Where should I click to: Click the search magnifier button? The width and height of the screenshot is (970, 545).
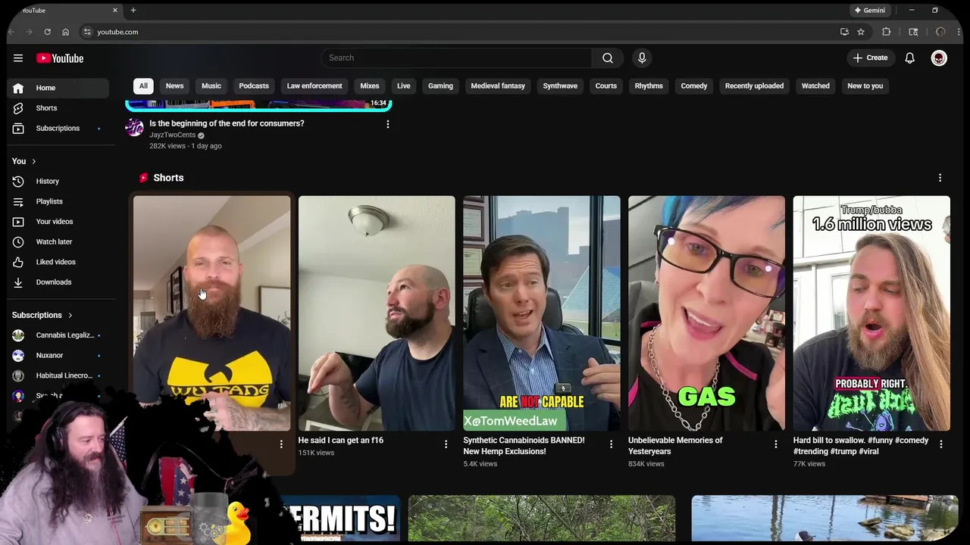608,58
